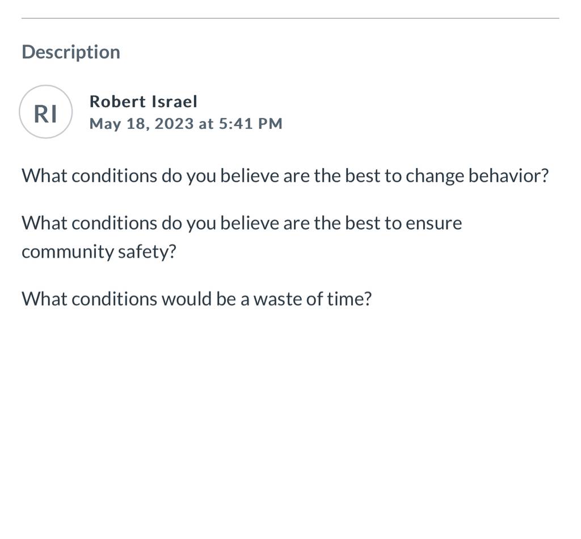
Task: Select the word "community" in the second question
Action: [68, 253]
